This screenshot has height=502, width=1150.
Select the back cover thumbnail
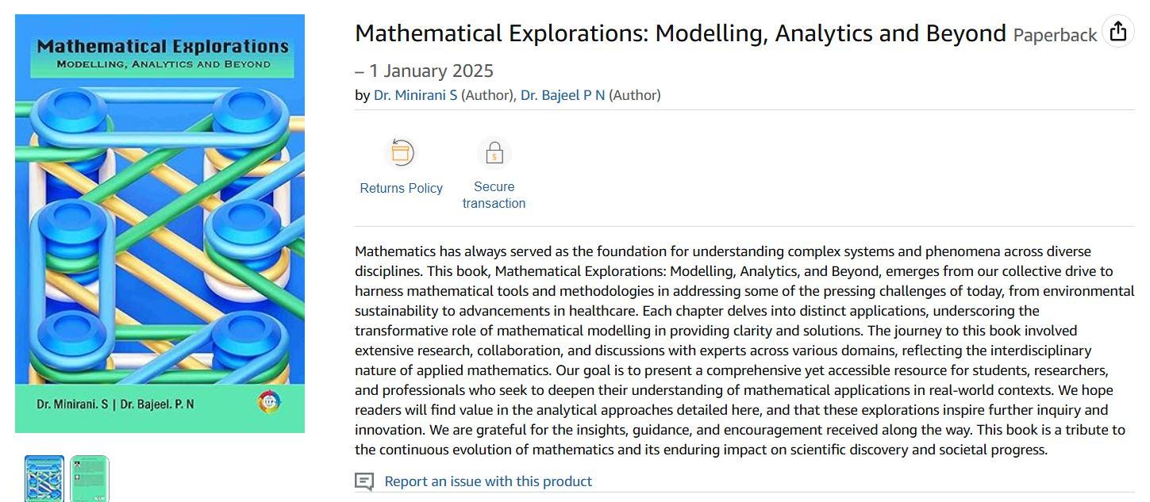(90, 478)
